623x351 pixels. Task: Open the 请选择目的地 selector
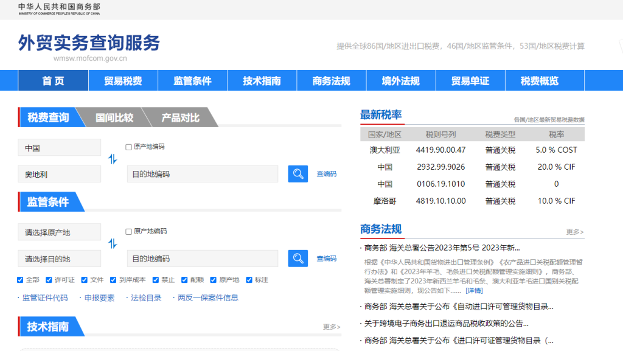click(x=59, y=259)
